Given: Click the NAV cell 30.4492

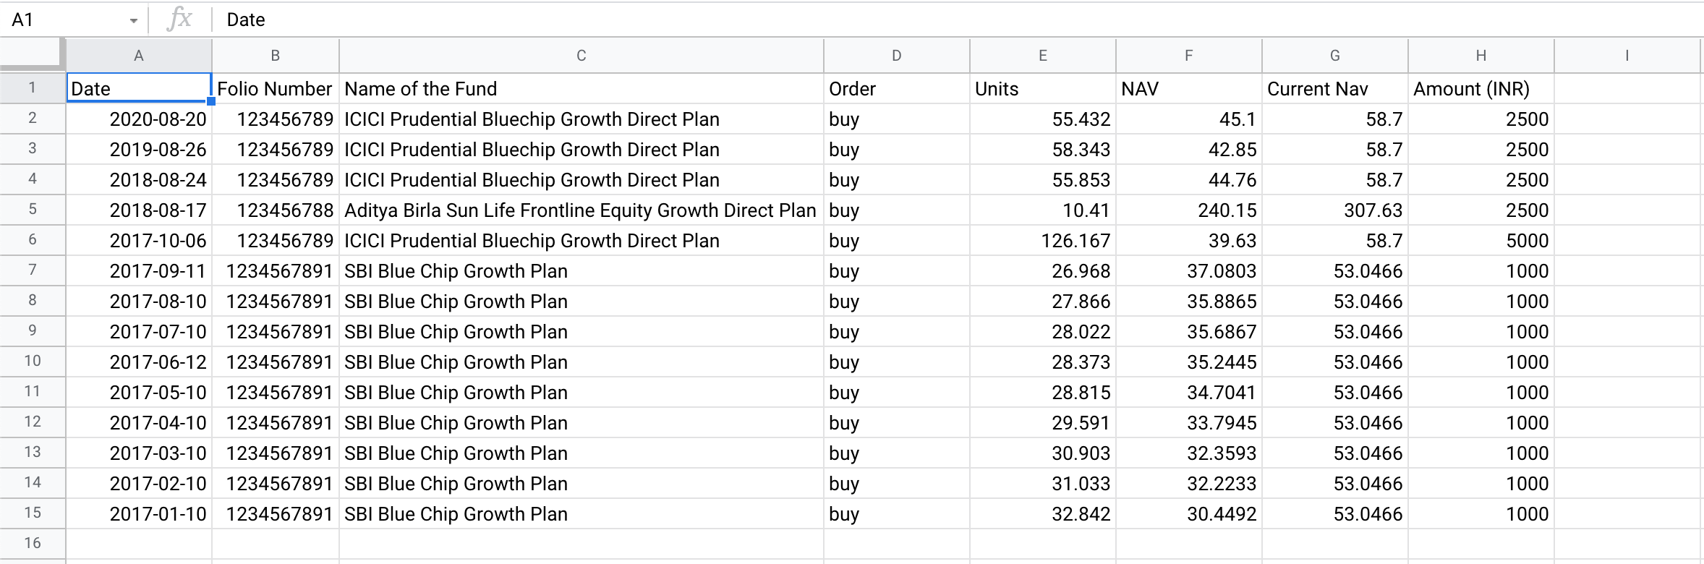Looking at the screenshot, I should point(1188,514).
